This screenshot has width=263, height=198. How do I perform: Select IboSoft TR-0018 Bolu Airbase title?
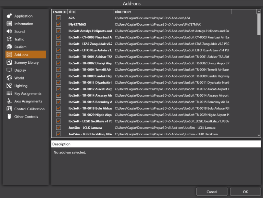[90, 108]
